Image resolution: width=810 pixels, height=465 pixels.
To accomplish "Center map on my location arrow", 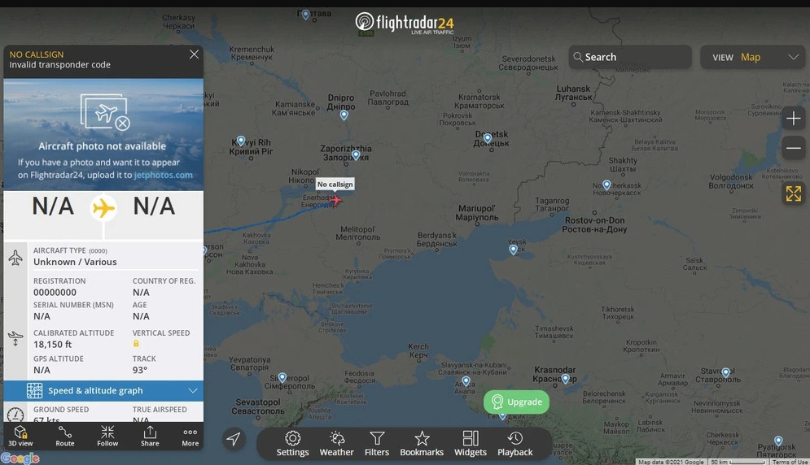I will tap(234, 439).
